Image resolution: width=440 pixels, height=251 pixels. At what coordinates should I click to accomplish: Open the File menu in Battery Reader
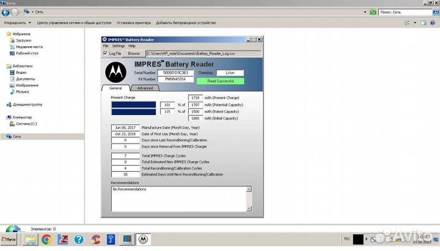point(106,46)
